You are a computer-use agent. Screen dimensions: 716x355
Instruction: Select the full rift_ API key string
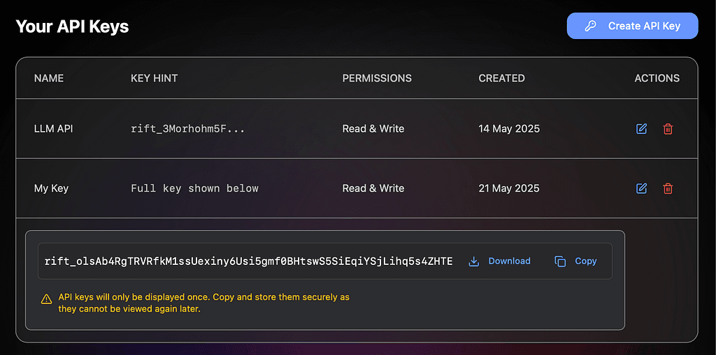click(248, 261)
